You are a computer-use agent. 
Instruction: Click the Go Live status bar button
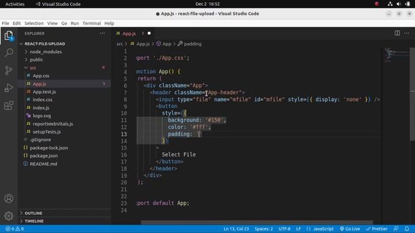pyautogui.click(x=350, y=228)
